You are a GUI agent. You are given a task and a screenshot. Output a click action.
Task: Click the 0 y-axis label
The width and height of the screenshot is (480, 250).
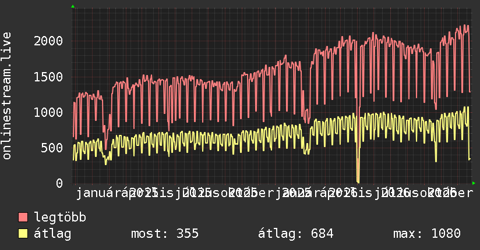(x=59, y=183)
